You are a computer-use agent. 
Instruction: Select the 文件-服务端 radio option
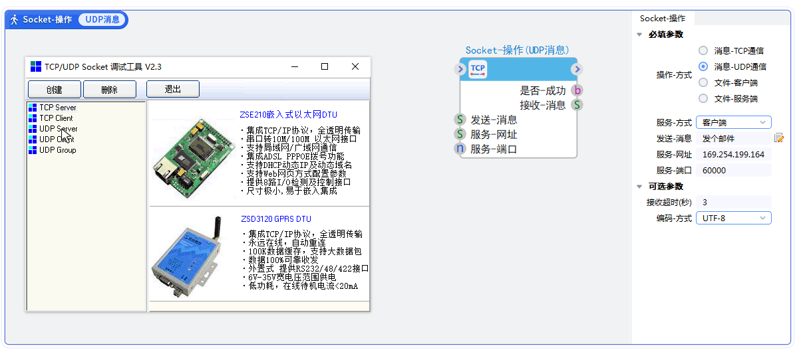coord(703,99)
